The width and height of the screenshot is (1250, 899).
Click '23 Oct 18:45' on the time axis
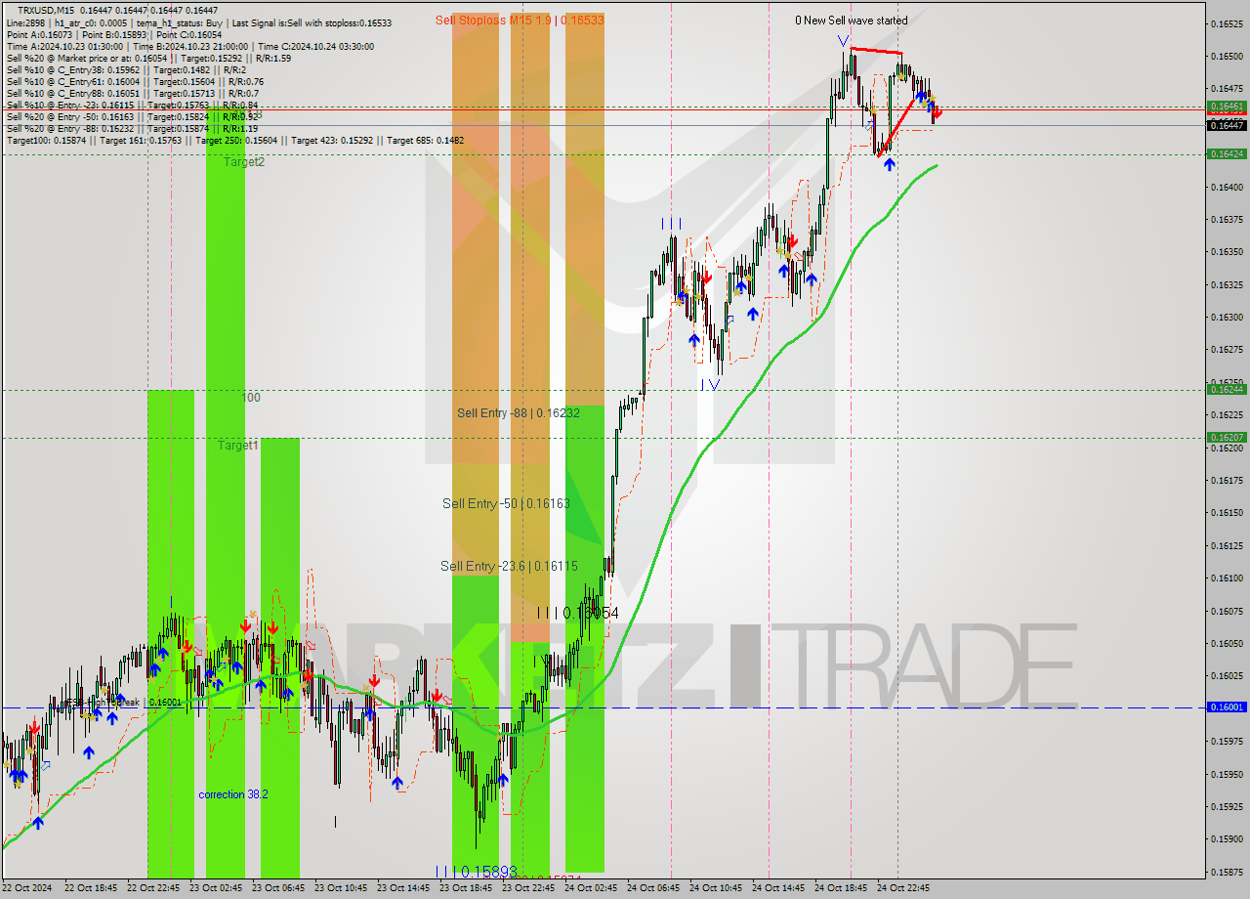466,888
